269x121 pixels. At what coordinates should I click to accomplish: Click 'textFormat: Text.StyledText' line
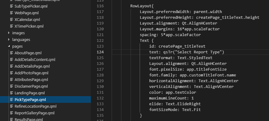(181, 58)
